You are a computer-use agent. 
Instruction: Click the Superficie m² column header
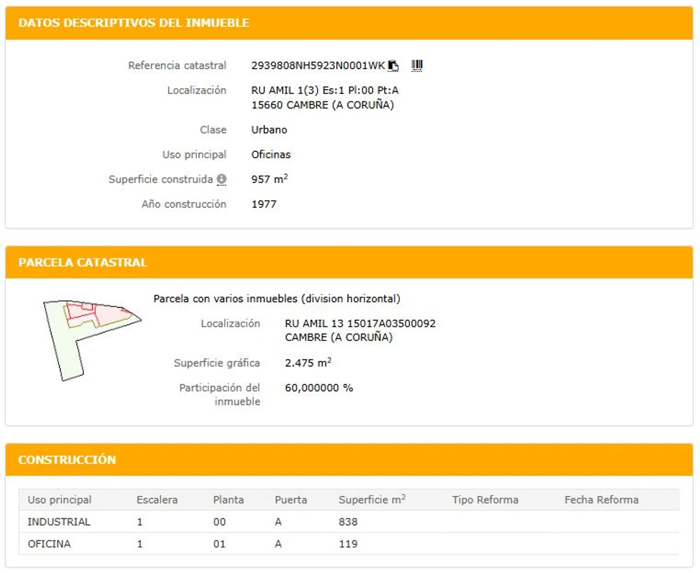tap(371, 500)
